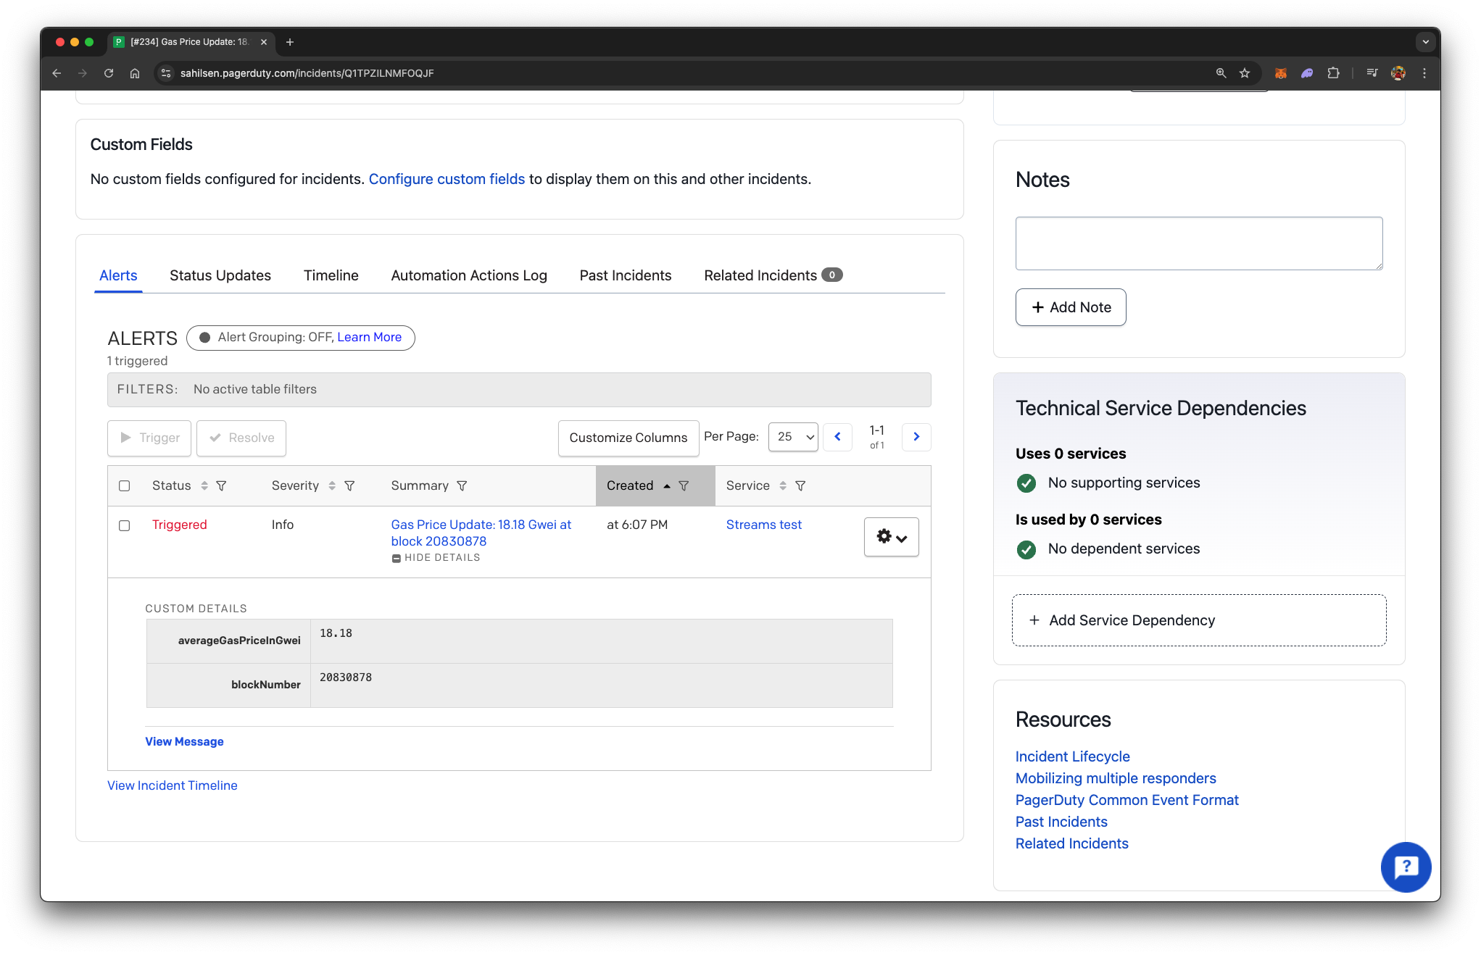This screenshot has width=1481, height=955.
Task: Select the blockNumber value 20830878
Action: [x=346, y=677]
